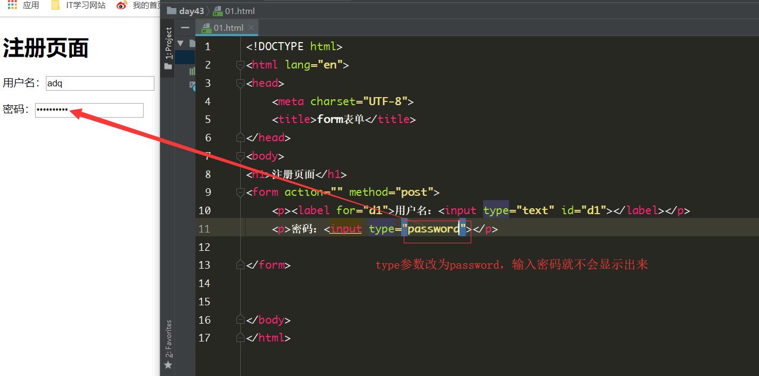
Task: Open the Weibo 我的首页 bookmark
Action: coord(139,5)
